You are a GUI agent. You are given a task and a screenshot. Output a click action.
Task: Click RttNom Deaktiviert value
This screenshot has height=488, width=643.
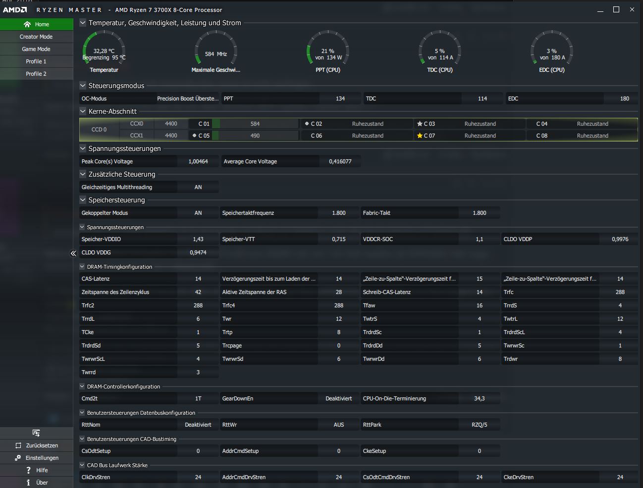pyautogui.click(x=198, y=425)
